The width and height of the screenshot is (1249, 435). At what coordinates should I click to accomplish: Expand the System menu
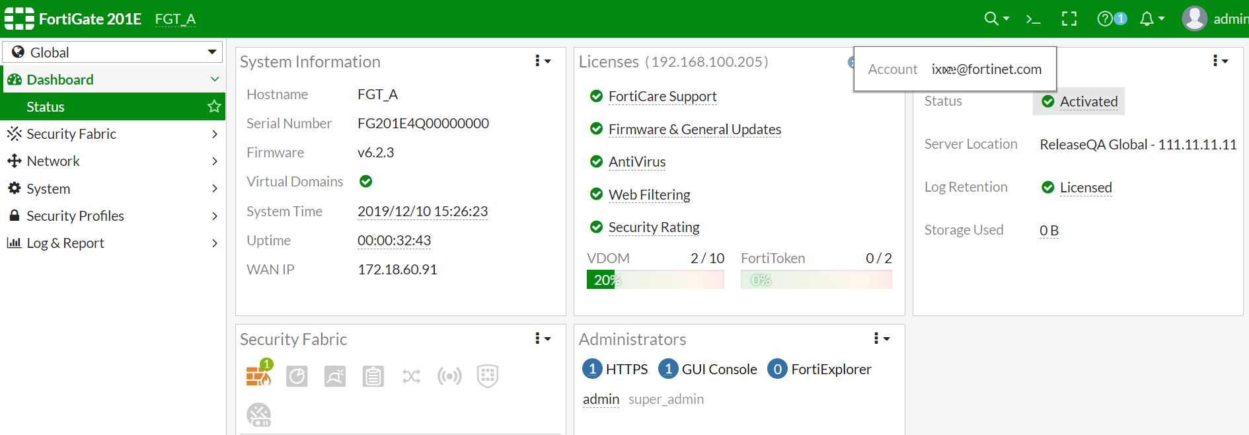113,188
